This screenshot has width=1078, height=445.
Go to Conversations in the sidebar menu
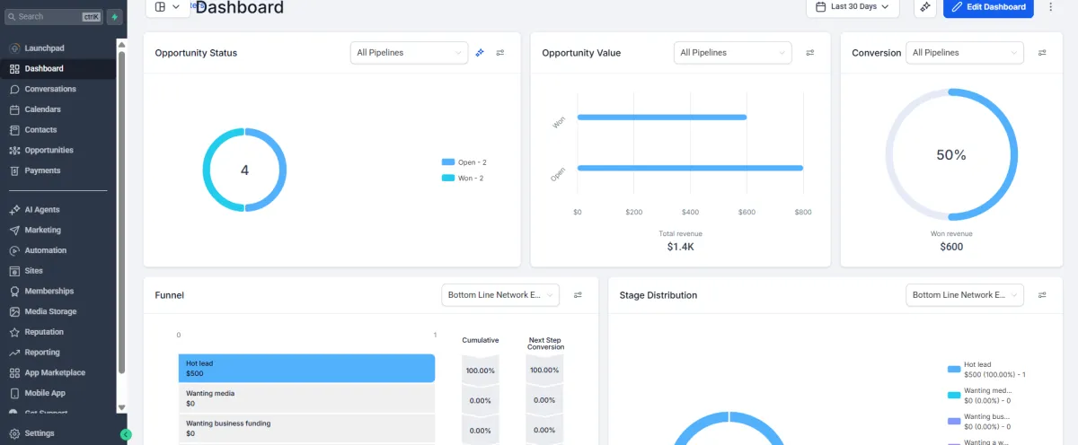50,89
